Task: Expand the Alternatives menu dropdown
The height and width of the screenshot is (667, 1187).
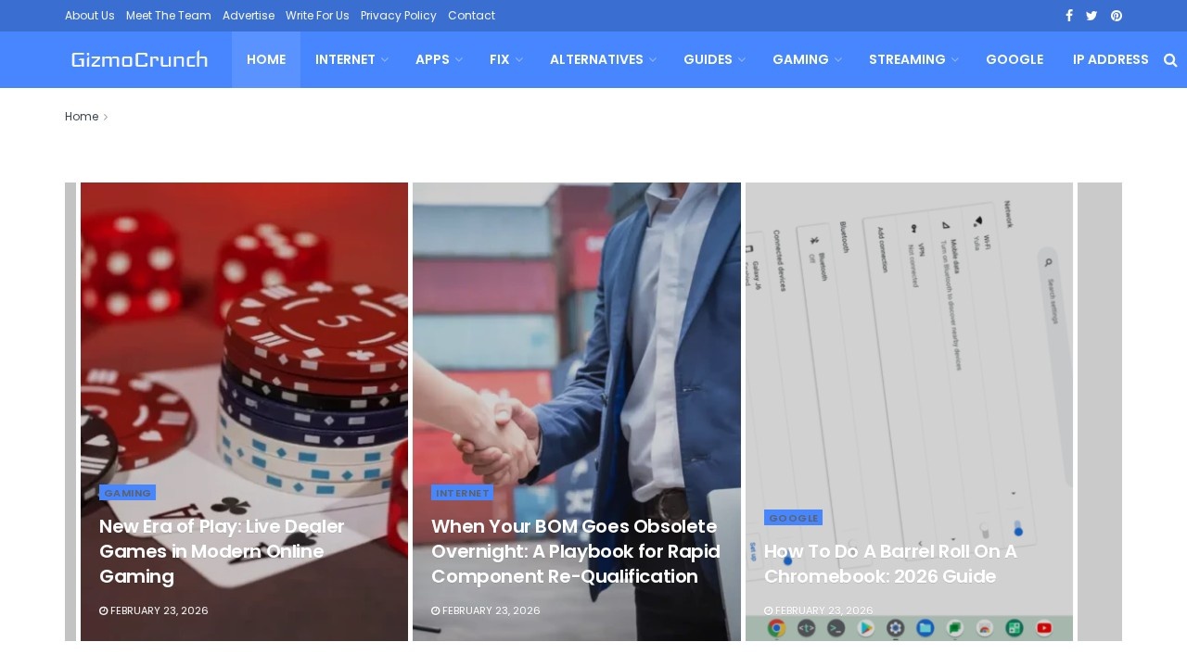Action: coord(603,59)
